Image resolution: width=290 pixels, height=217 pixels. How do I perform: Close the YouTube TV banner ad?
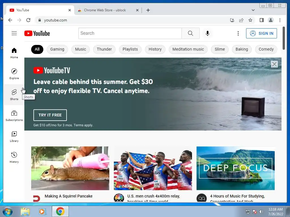pyautogui.click(x=274, y=64)
